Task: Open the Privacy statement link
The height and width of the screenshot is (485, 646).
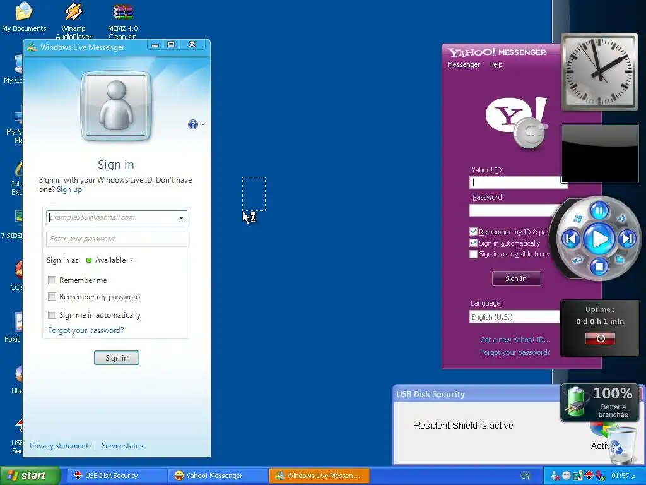Action: click(59, 446)
